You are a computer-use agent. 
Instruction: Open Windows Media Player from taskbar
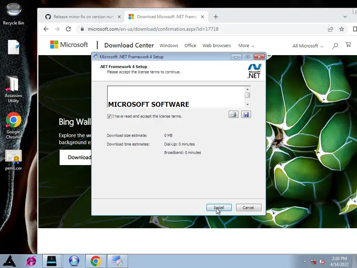pos(74,261)
